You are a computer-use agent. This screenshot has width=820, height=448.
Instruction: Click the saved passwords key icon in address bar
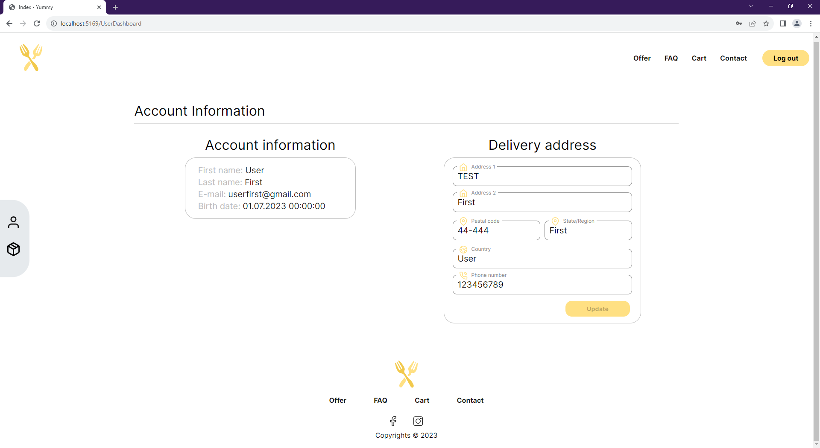[739, 23]
